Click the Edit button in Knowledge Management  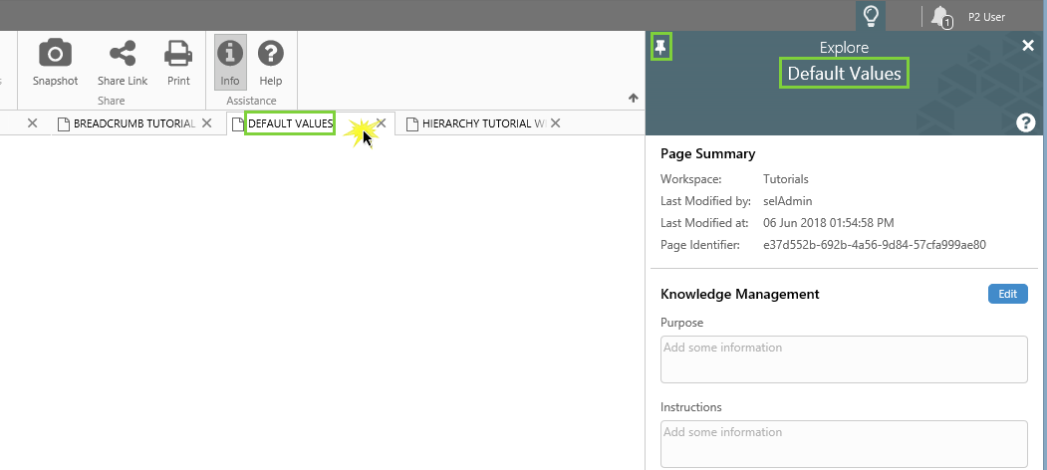click(x=1007, y=294)
